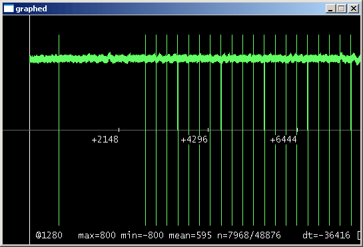Viewport: 363px width, 247px height.
Task: Select the +2148 axis label
Action: [105, 140]
